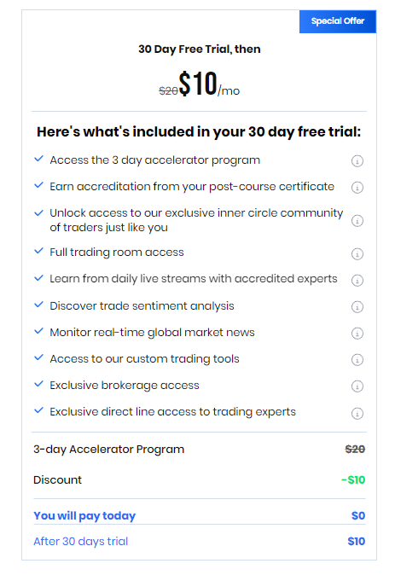
Task: Click the 'You will pay today' label
Action: 84,515
